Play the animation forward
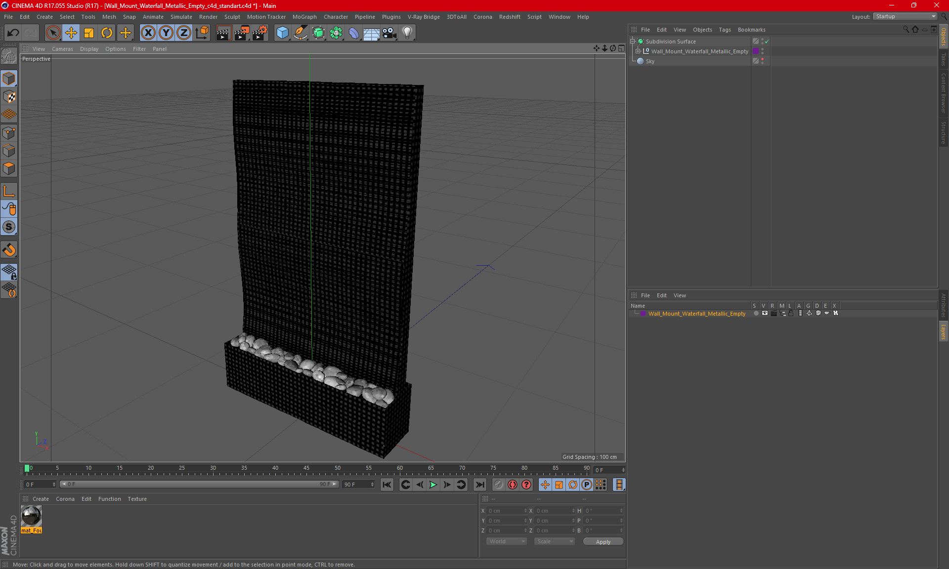Screen dimensions: 949x569 pos(433,485)
